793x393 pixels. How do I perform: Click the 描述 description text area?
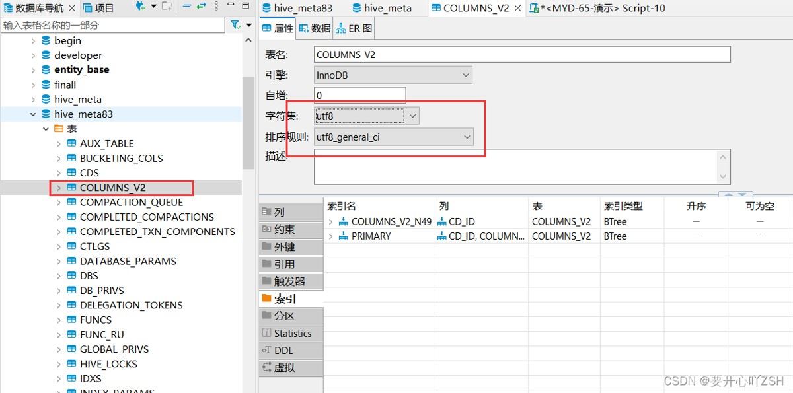tap(522, 166)
